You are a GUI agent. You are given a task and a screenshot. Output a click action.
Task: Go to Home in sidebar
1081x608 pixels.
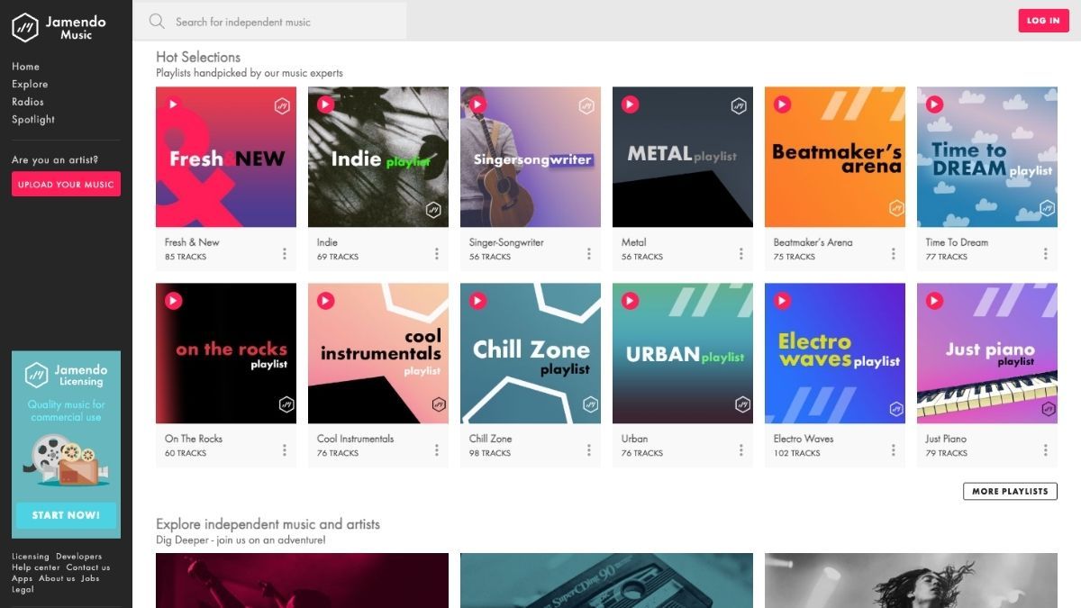pyautogui.click(x=25, y=67)
